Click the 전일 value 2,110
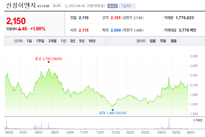The width and height of the screenshot is (205, 137). click(x=84, y=18)
